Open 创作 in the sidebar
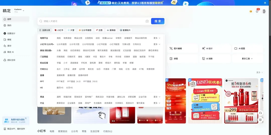 pyautogui.click(x=16, y=19)
